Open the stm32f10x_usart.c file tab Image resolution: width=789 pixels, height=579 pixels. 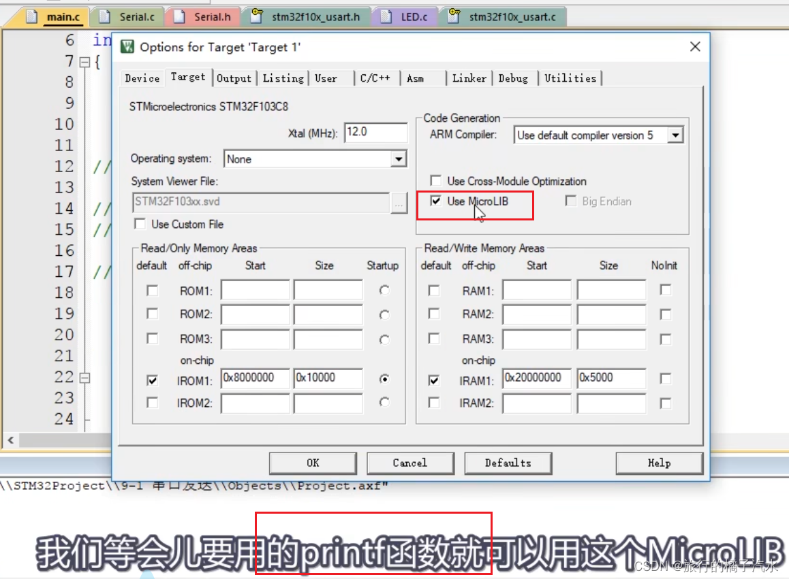pos(502,17)
